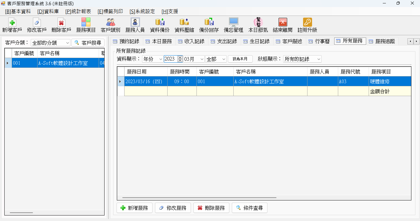
Task: Switch to the 生日記錄 tab
Action: 257,41
